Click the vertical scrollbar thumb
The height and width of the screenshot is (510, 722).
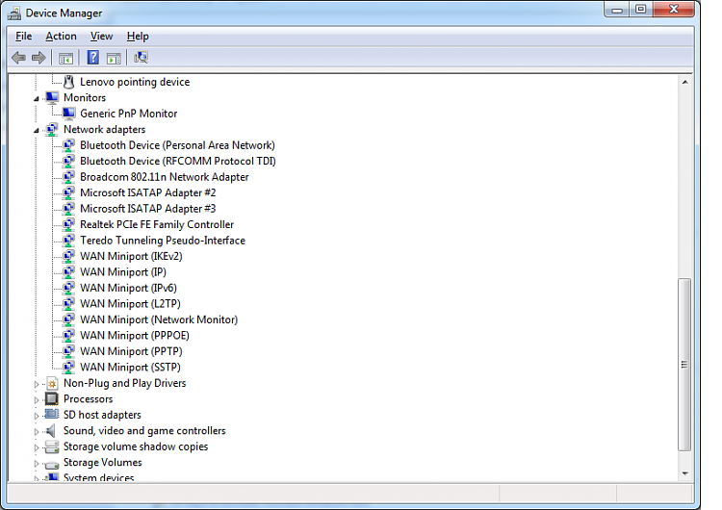[684, 365]
